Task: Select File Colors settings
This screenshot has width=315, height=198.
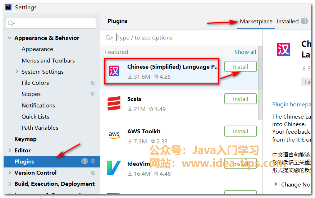Action: 35,83
